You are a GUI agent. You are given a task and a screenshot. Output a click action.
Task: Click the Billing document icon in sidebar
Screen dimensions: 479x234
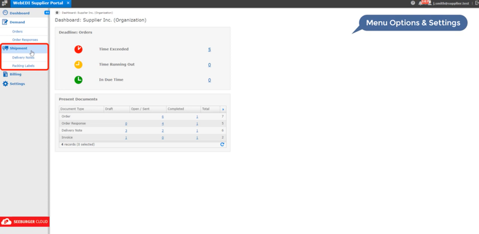(x=5, y=74)
